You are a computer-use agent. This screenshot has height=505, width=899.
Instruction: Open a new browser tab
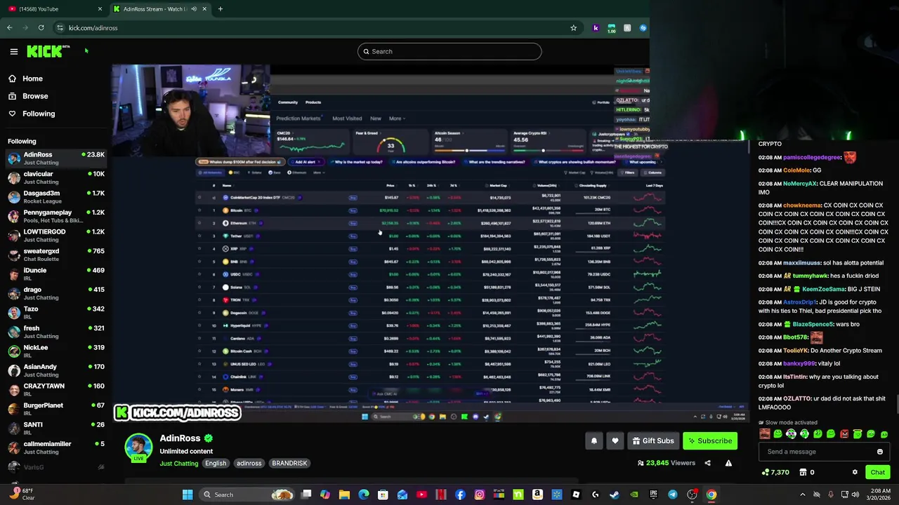pyautogui.click(x=220, y=9)
